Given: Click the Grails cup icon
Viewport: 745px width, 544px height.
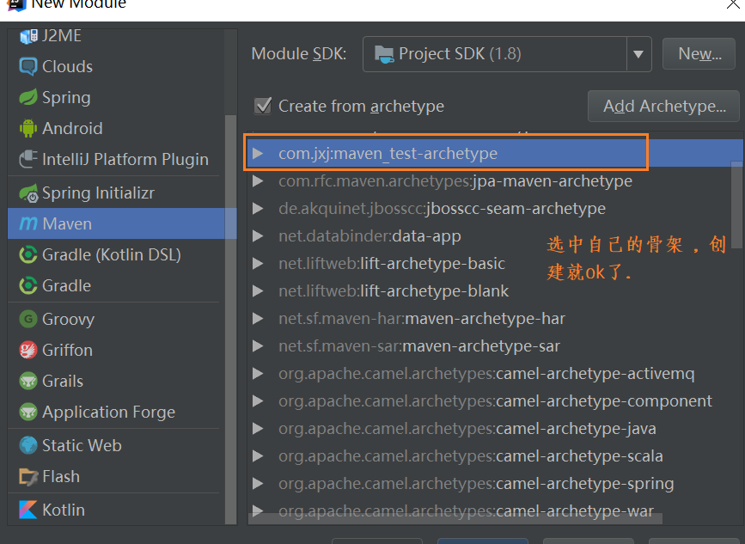Looking at the screenshot, I should point(28,381).
